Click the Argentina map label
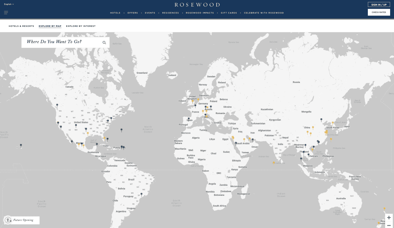 121,211
